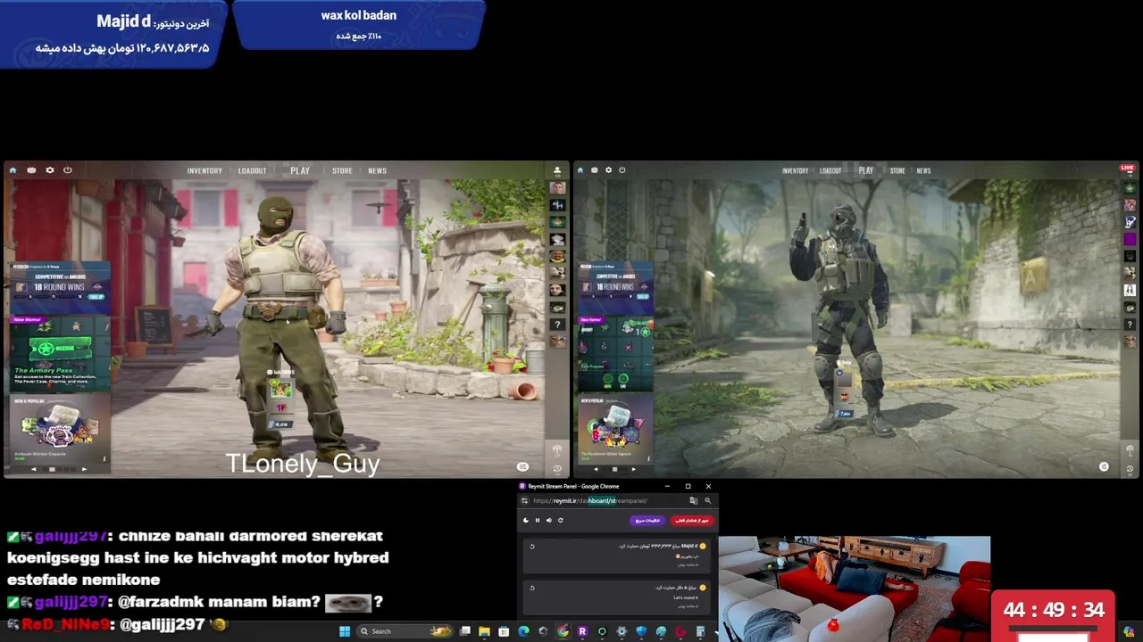This screenshot has width=1143, height=642.
Task: Open recent teammates clock icon in right CS2 window
Action: [x=1130, y=469]
